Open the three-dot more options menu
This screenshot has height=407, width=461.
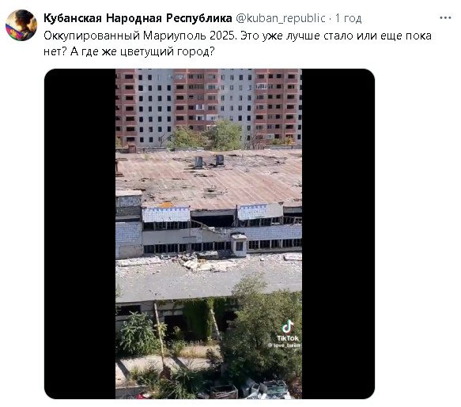pos(445,18)
